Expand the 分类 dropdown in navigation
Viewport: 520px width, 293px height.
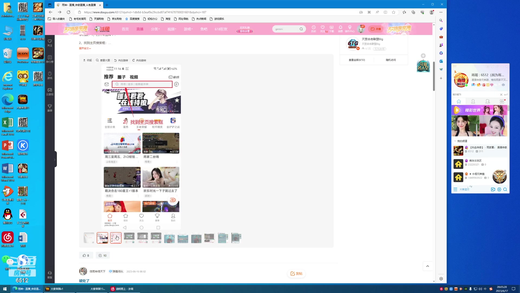tap(155, 29)
